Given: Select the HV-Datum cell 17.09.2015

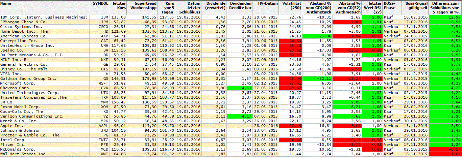Looking at the screenshot, I should tap(265, 60).
